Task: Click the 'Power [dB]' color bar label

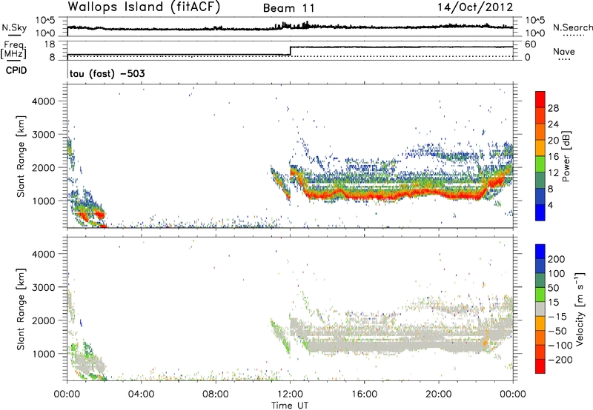Action: [566, 156]
